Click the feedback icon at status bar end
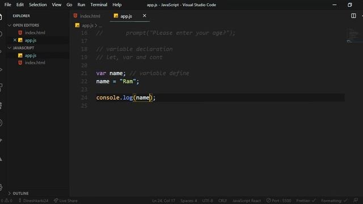363x204 pixels. click(356, 200)
